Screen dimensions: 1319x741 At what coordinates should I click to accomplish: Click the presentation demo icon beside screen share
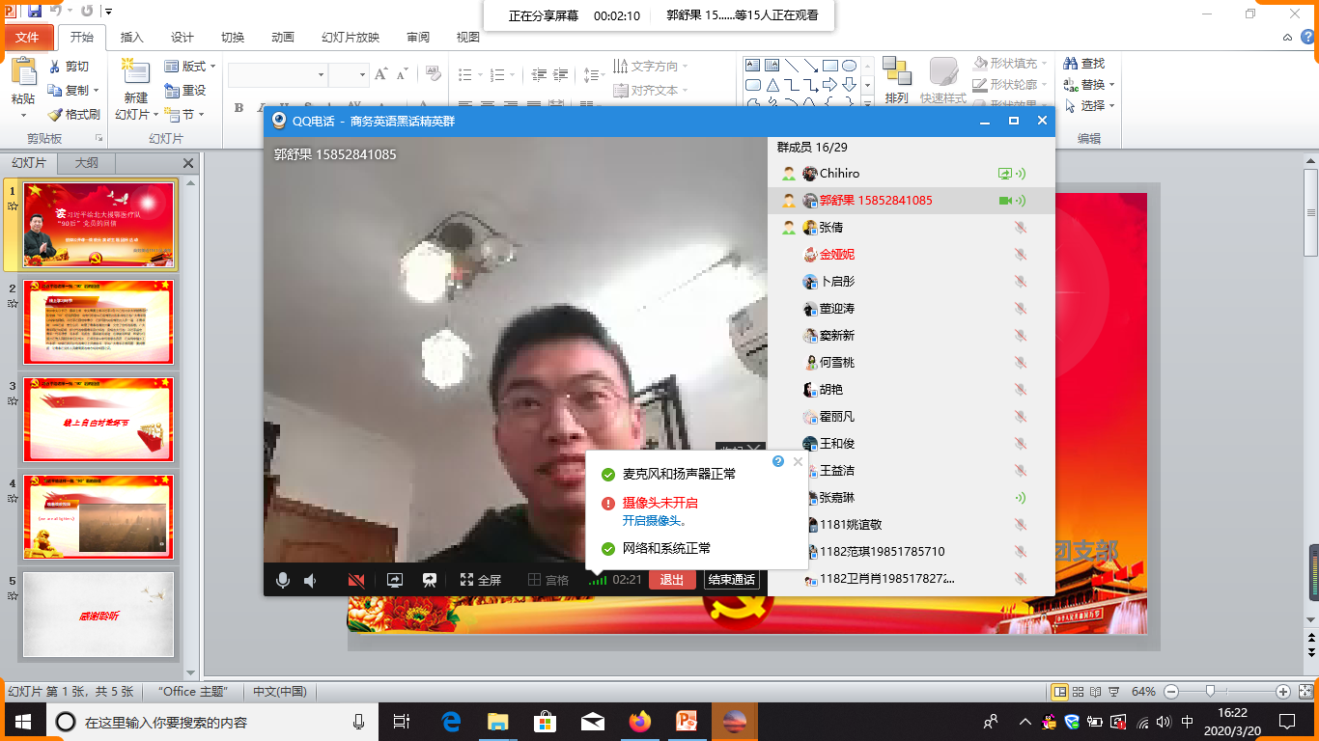tap(430, 580)
